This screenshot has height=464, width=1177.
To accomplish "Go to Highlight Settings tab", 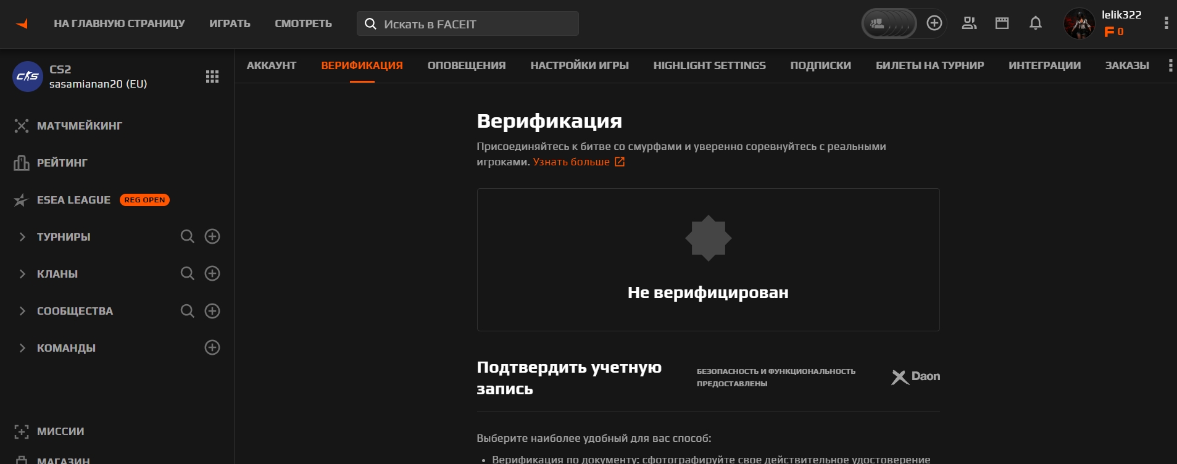I will tap(710, 65).
